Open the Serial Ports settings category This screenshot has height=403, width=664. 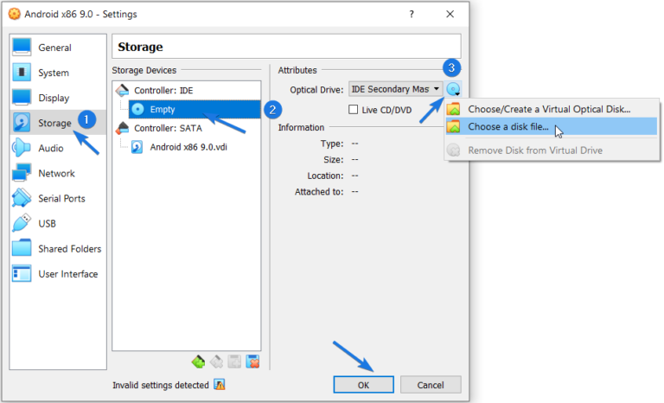point(58,198)
